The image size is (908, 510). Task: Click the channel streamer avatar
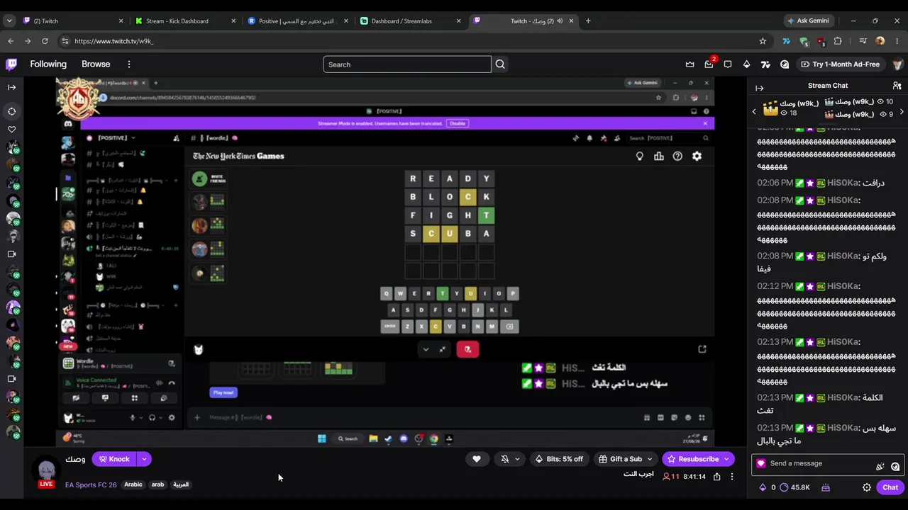click(46, 470)
